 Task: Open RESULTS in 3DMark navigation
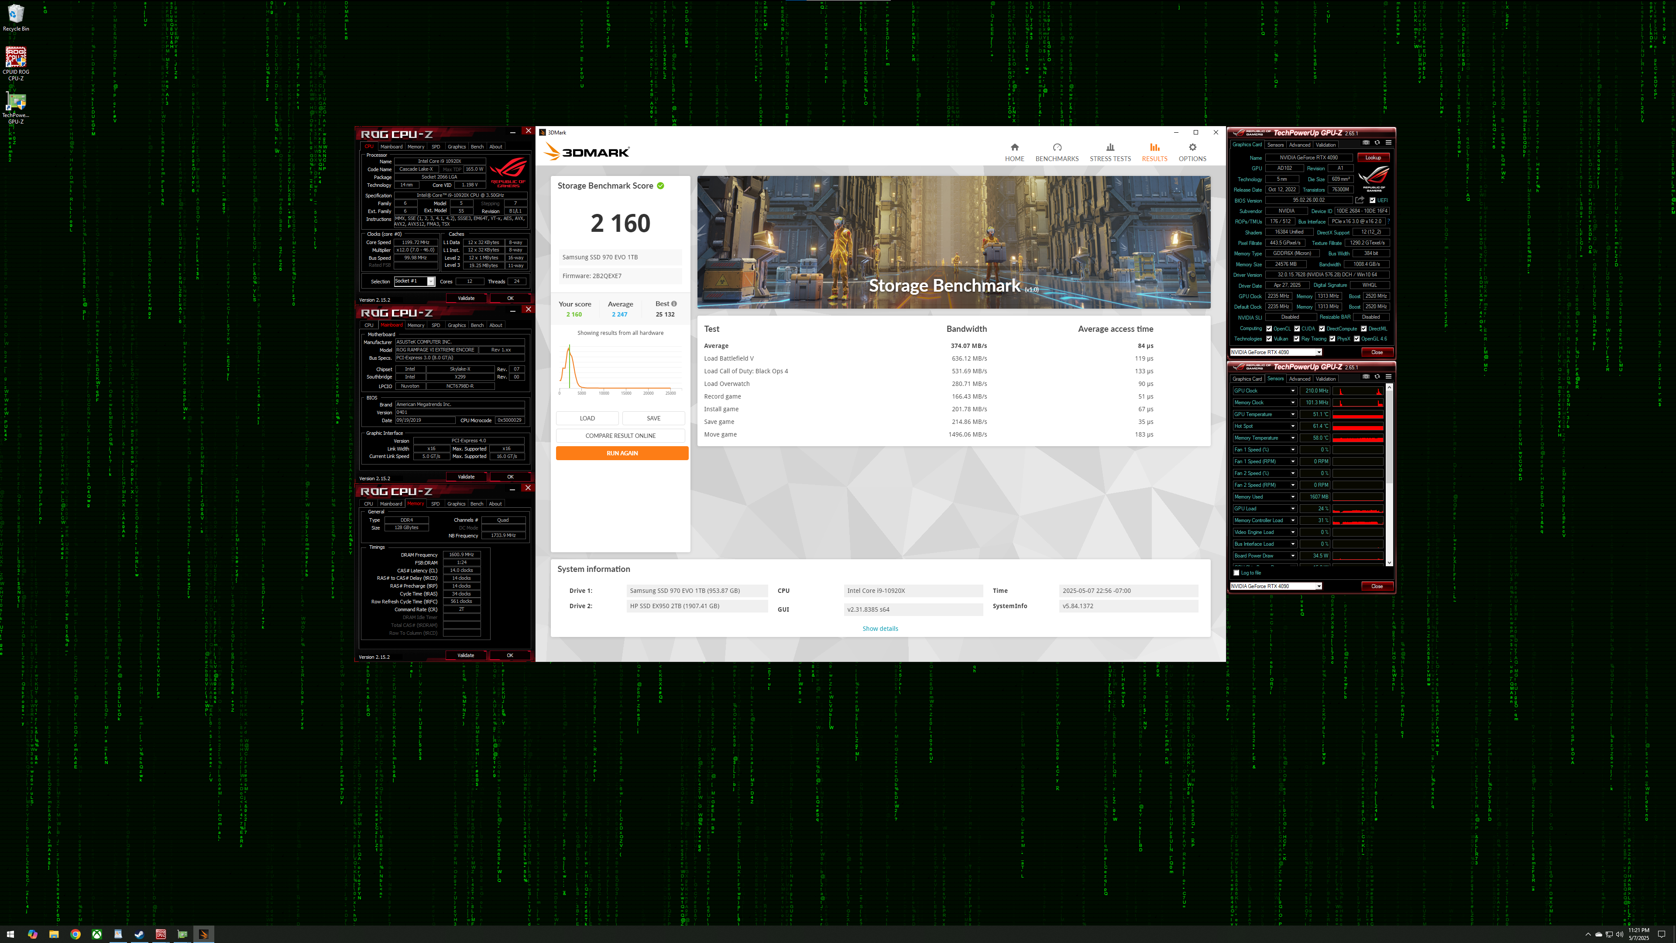point(1154,152)
